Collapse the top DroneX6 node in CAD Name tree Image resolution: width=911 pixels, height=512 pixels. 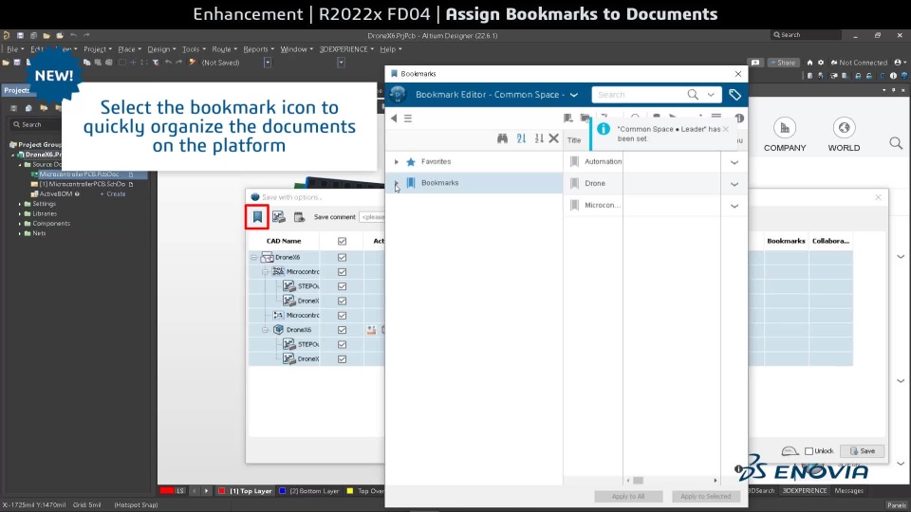pos(254,257)
